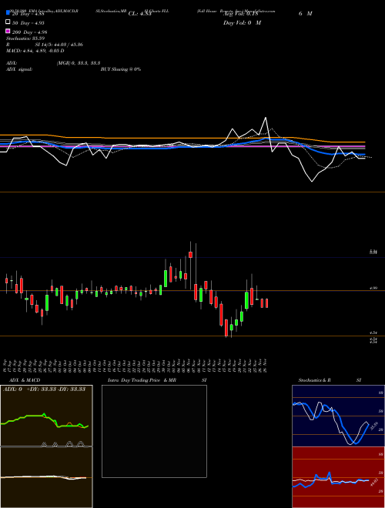Screen dimensions: 385x508
Task: Click the blue Stochastics chart panel
Action: coord(338,416)
